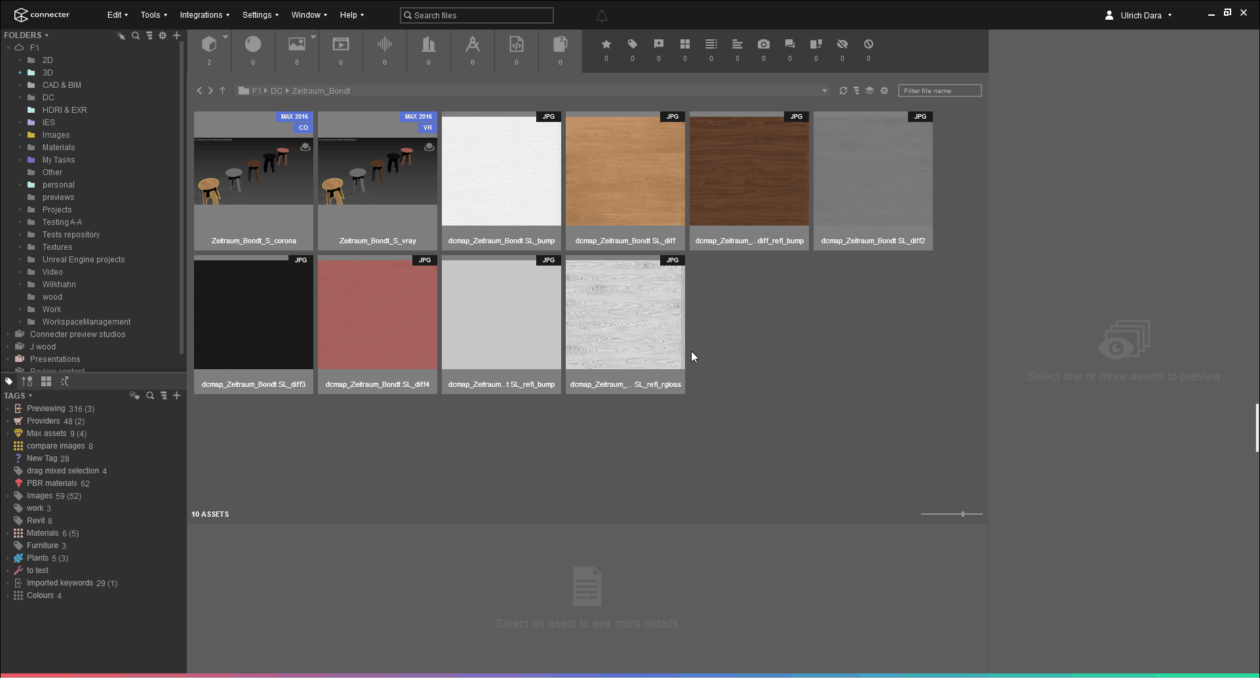Toggle the lines description filter
The width and height of the screenshot is (1260, 678).
point(711,44)
